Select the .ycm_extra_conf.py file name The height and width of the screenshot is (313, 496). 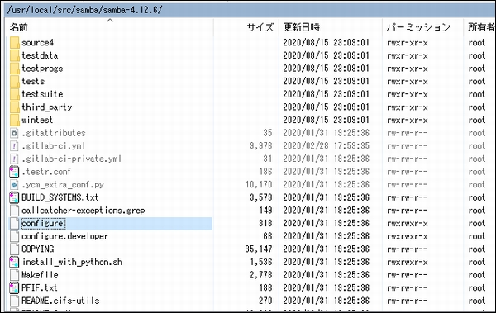(63, 185)
